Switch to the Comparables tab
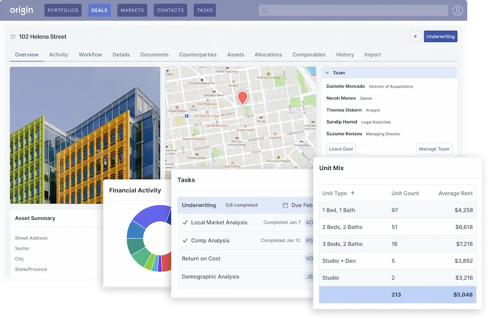Image resolution: width=490 pixels, height=320 pixels. coord(309,54)
